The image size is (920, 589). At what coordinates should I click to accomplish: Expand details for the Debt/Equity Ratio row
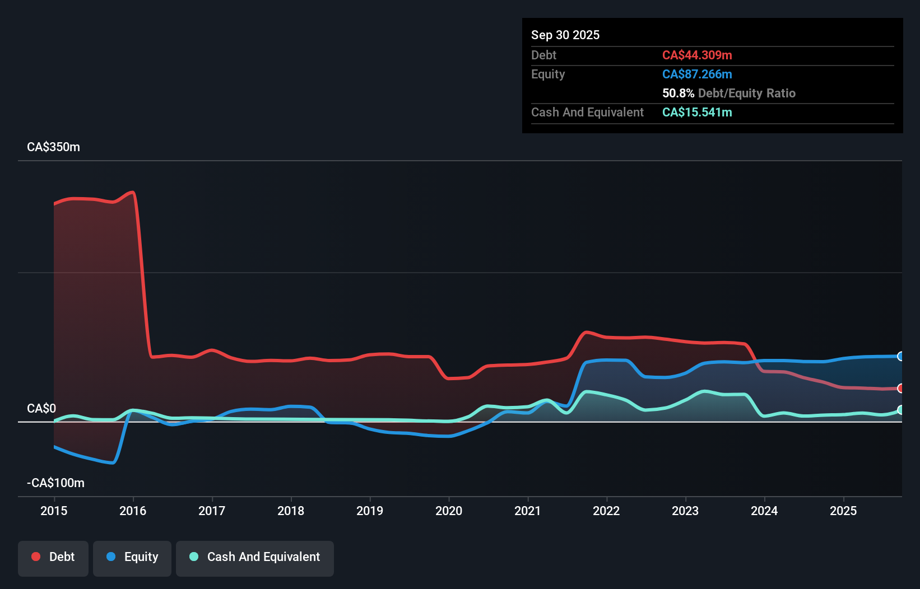(x=728, y=94)
